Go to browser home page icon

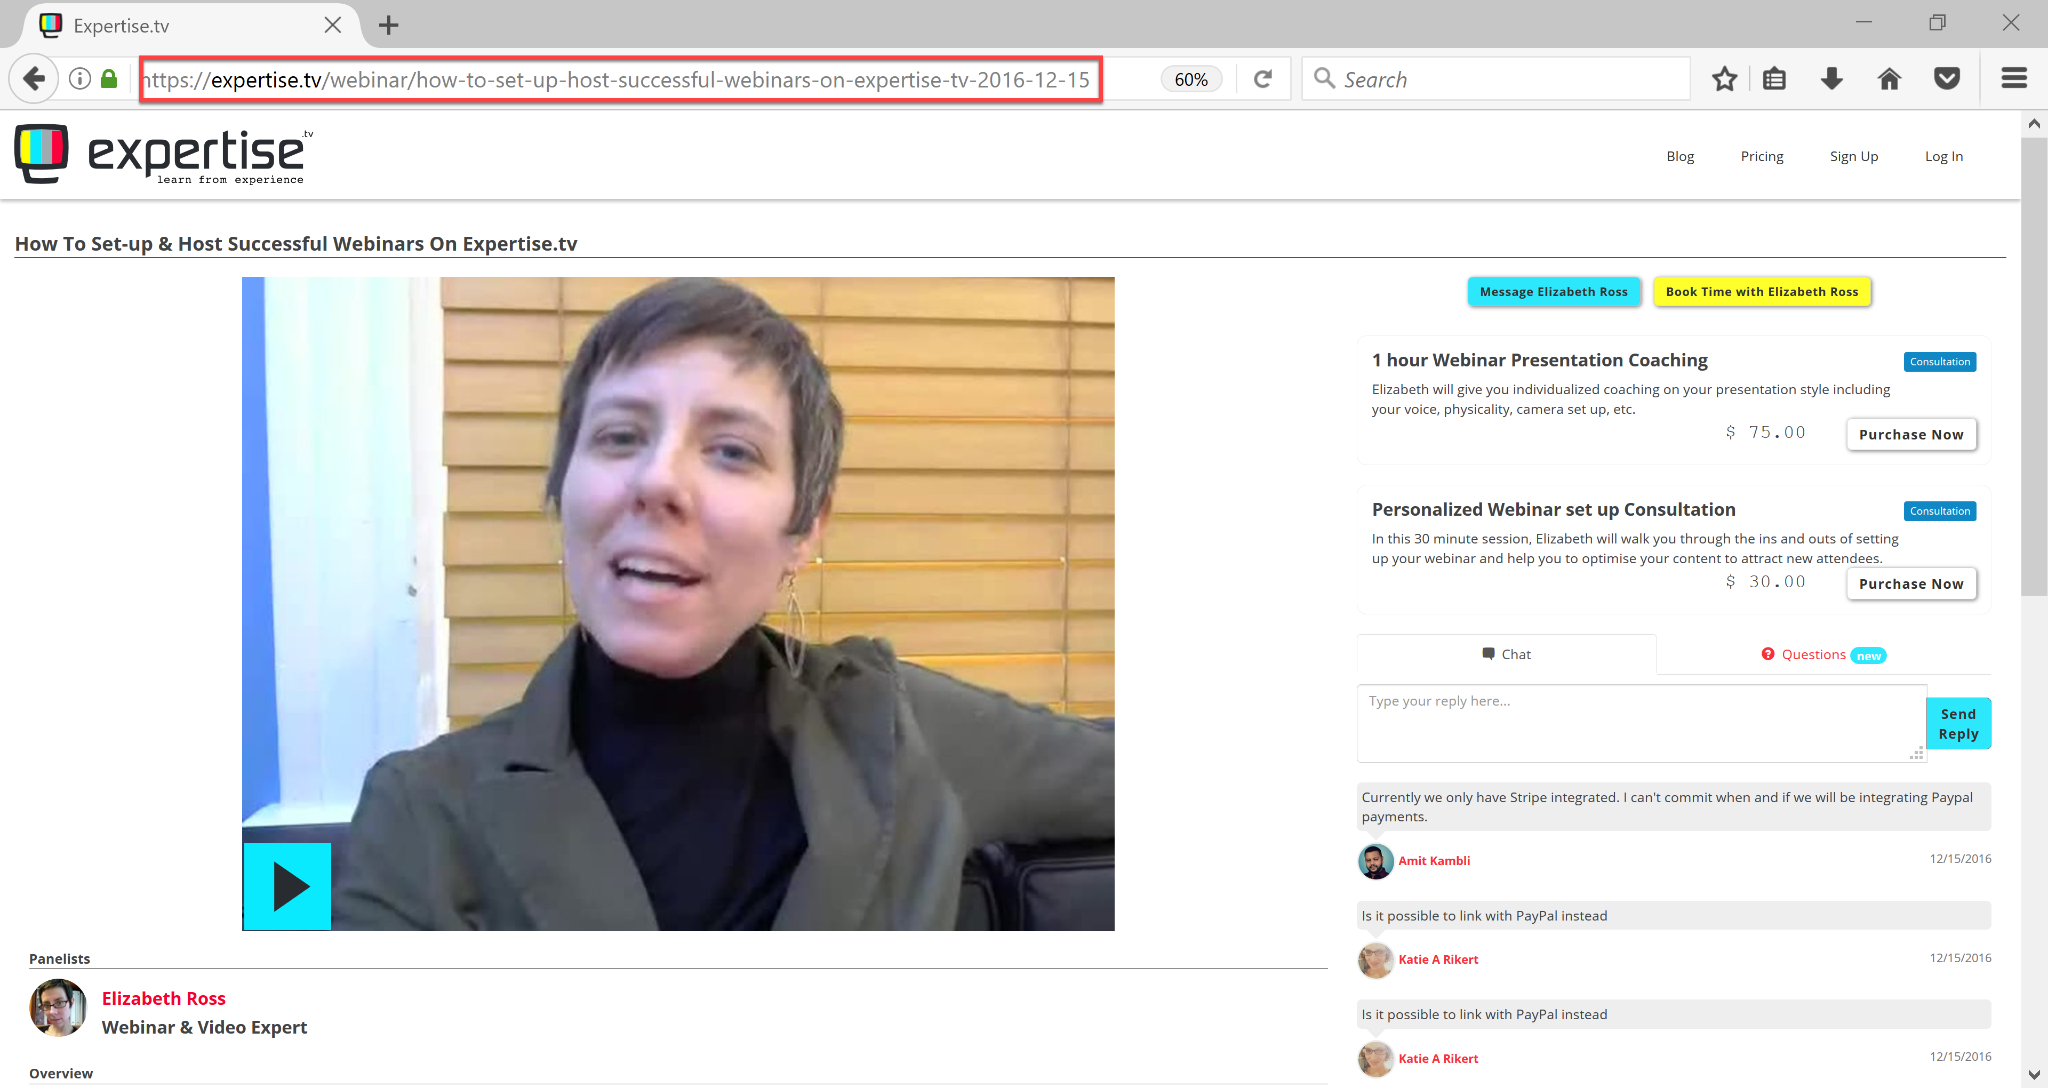click(x=1889, y=79)
